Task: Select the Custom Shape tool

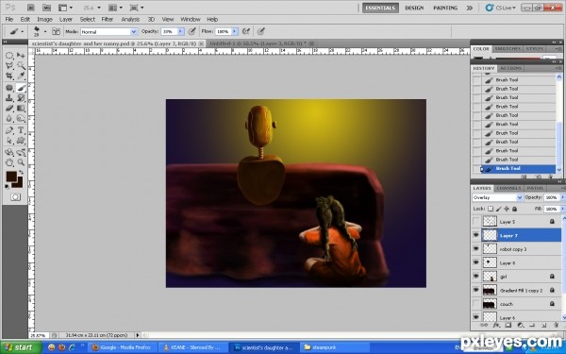Action: (21, 141)
